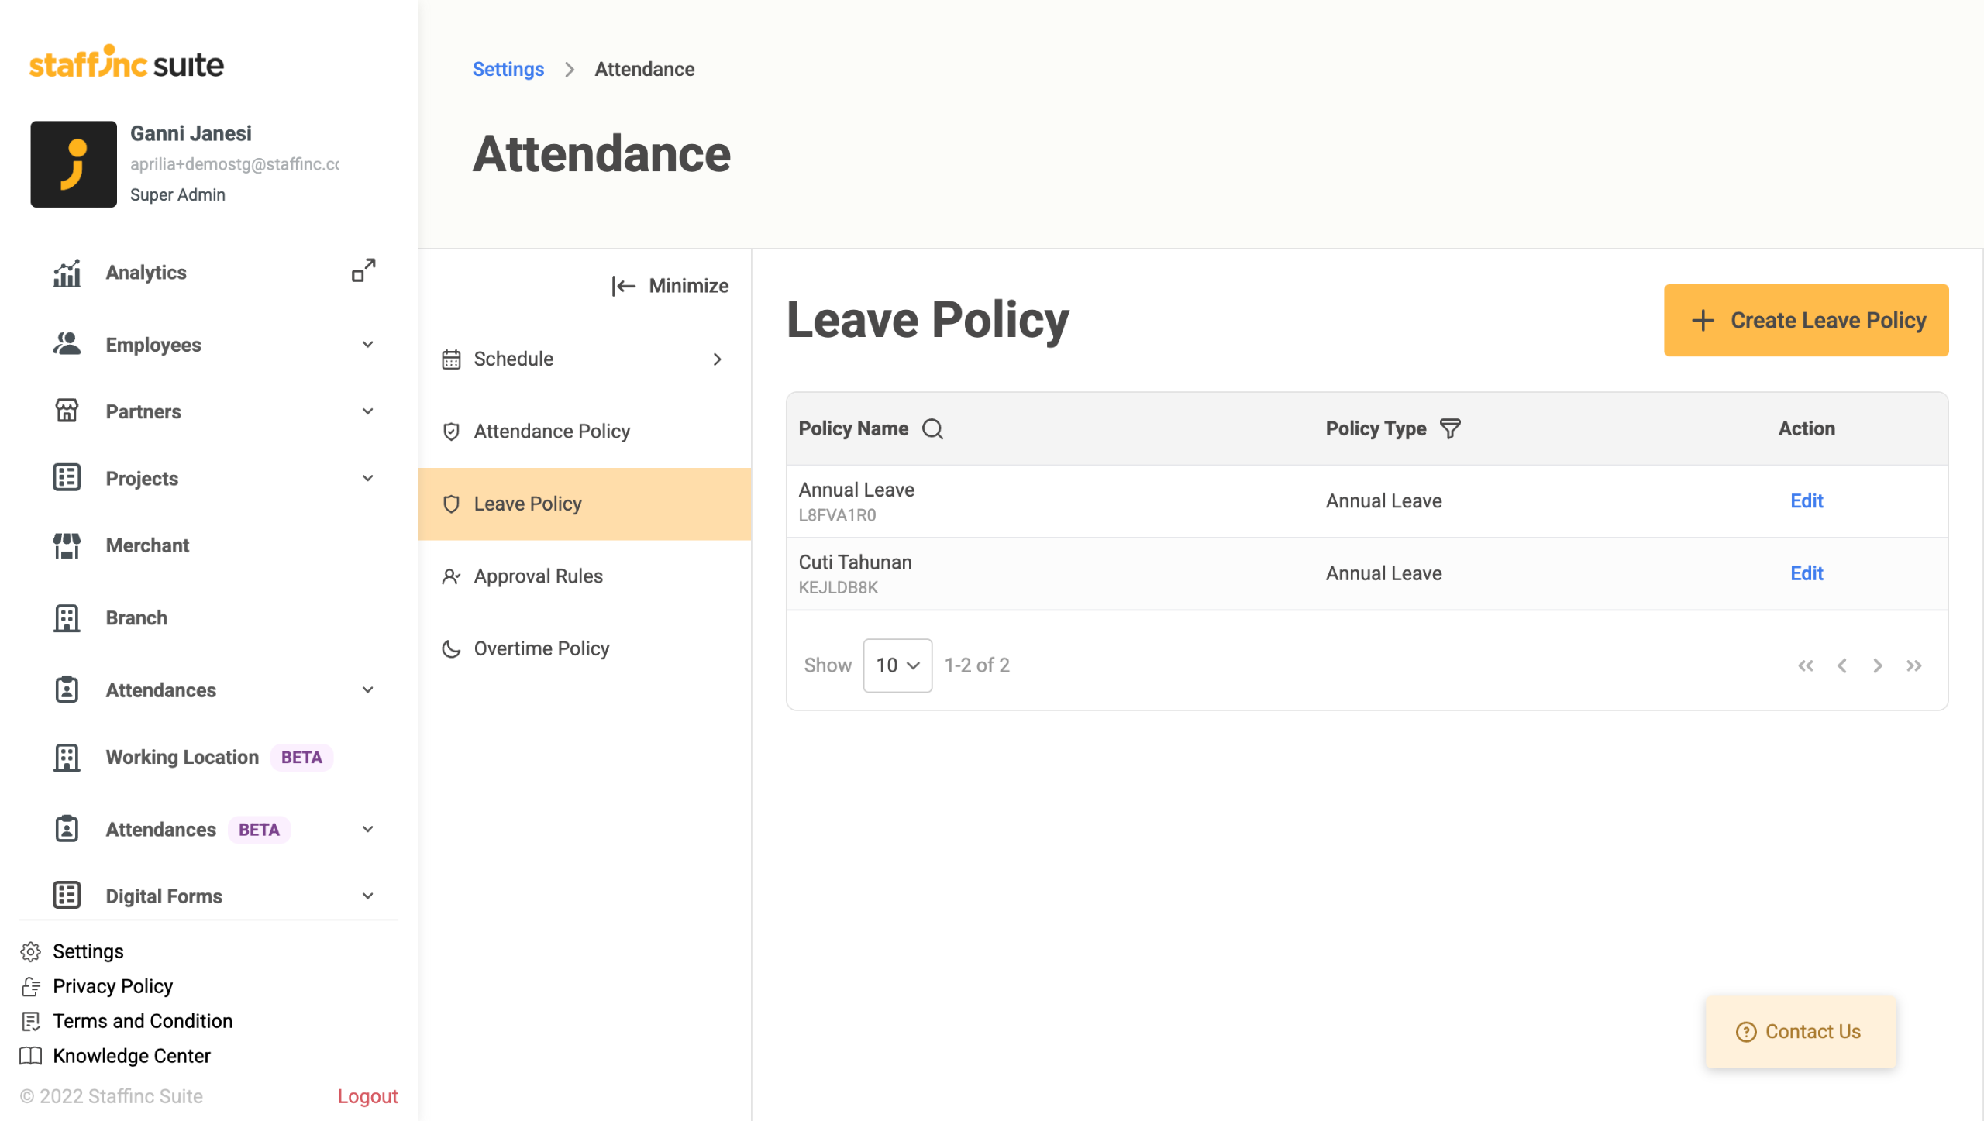The height and width of the screenshot is (1121, 1984).
Task: Click the Create Leave Policy button
Action: click(1805, 321)
